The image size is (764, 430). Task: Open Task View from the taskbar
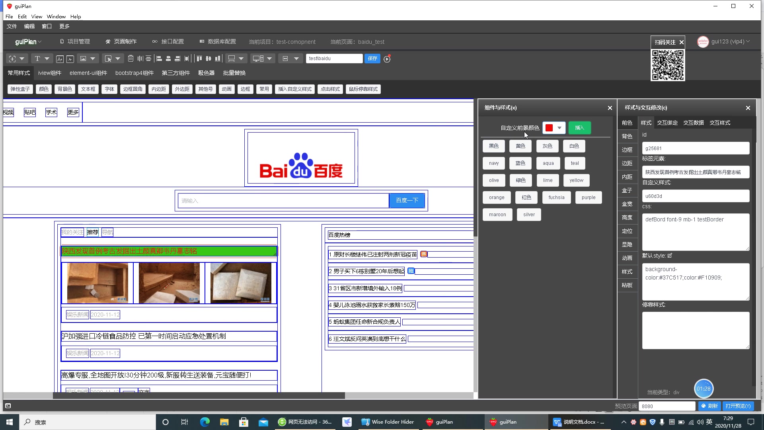click(x=184, y=422)
